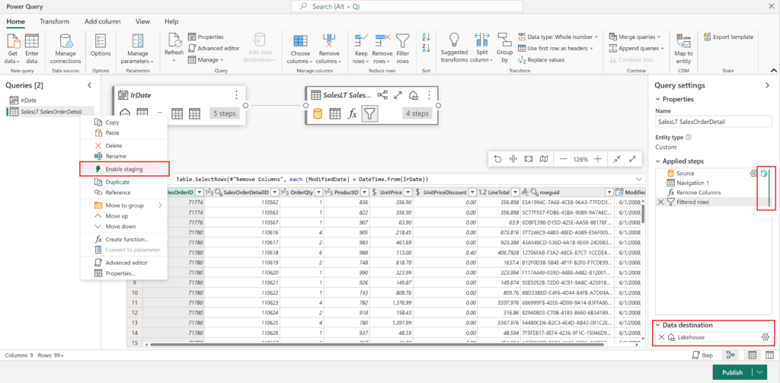Expand the formula bar chevron
The image size is (780, 383).
tap(638, 179)
